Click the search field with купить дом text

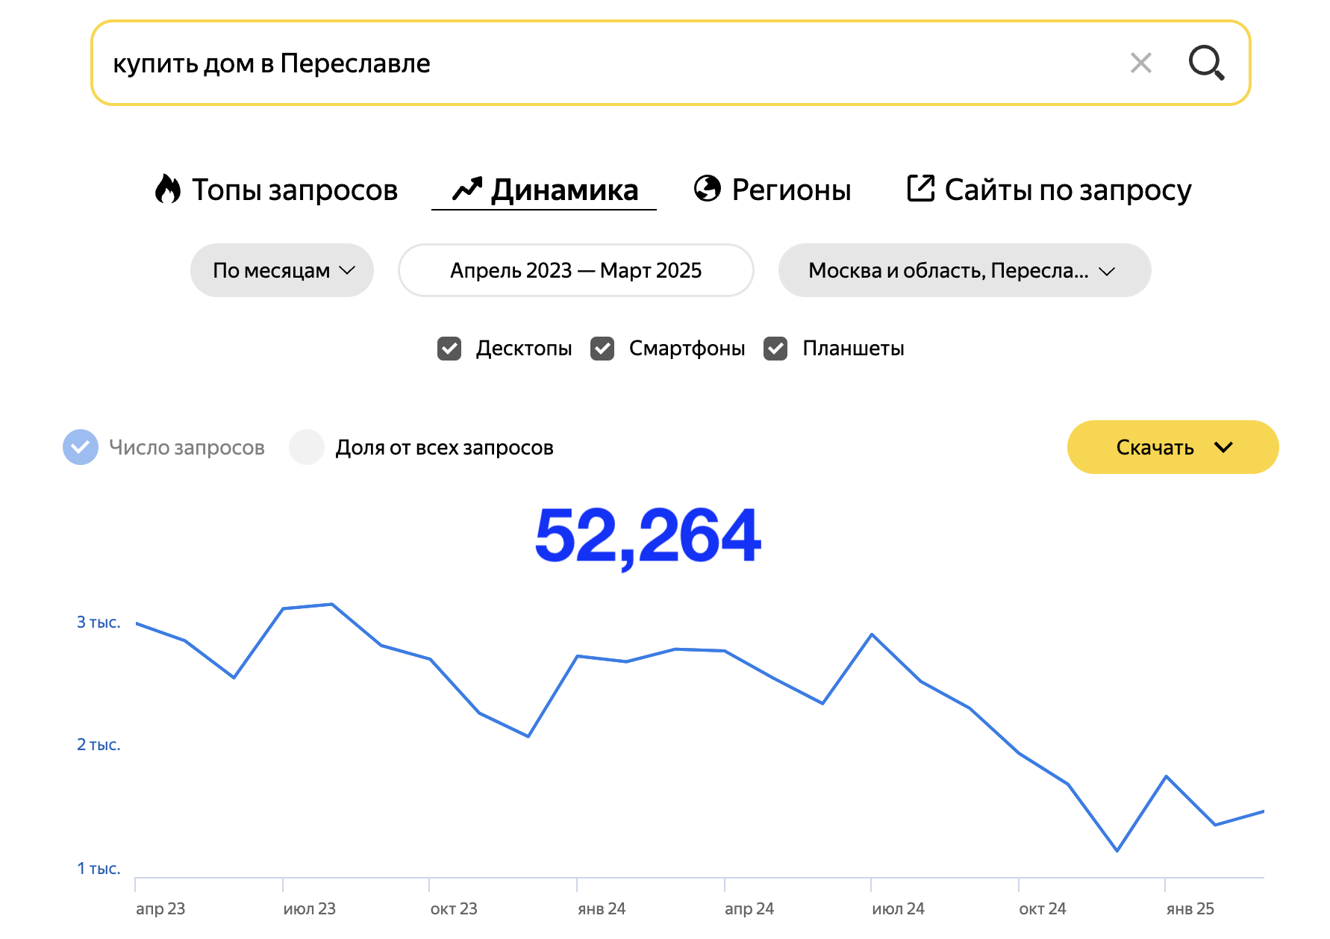click(x=597, y=63)
